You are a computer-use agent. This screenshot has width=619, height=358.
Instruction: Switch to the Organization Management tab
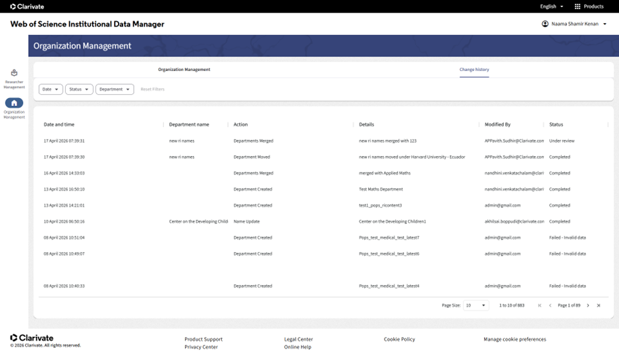[184, 70]
